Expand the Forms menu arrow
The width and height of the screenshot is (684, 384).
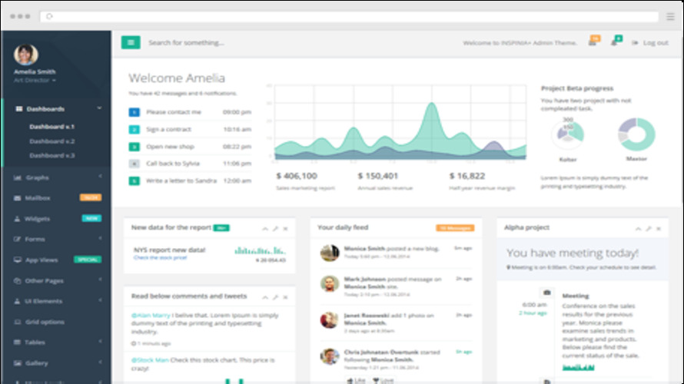tap(100, 238)
